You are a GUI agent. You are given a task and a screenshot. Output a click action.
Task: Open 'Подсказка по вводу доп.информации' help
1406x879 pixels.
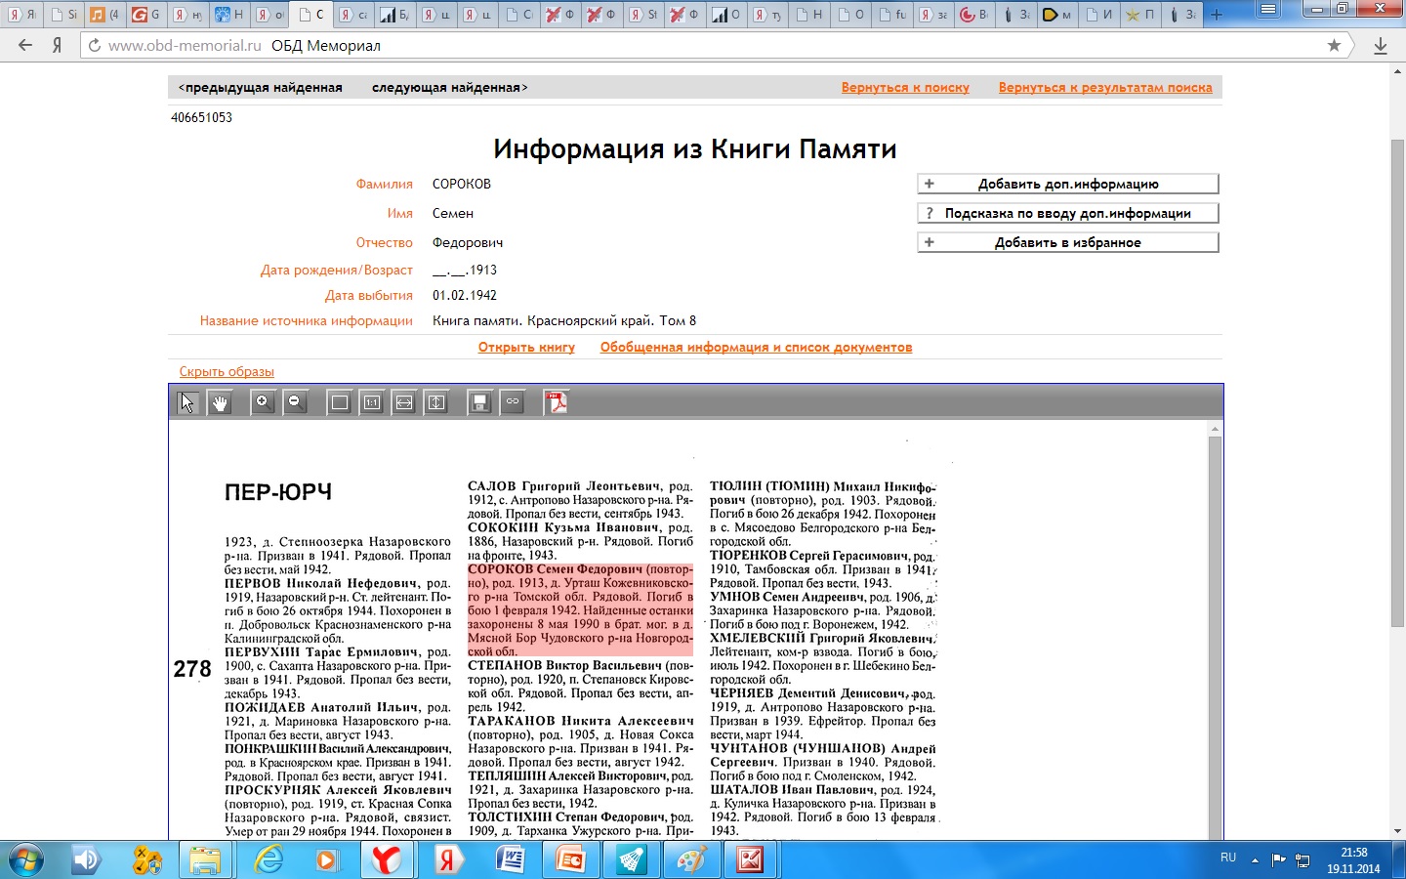[x=1067, y=213]
